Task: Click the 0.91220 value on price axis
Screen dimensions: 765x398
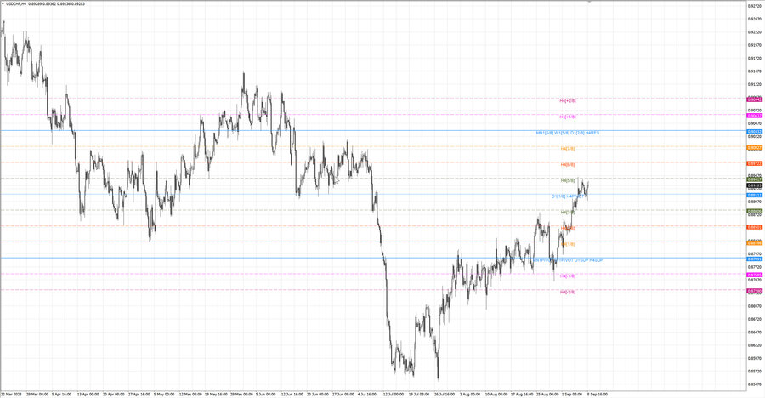Action: click(x=755, y=84)
